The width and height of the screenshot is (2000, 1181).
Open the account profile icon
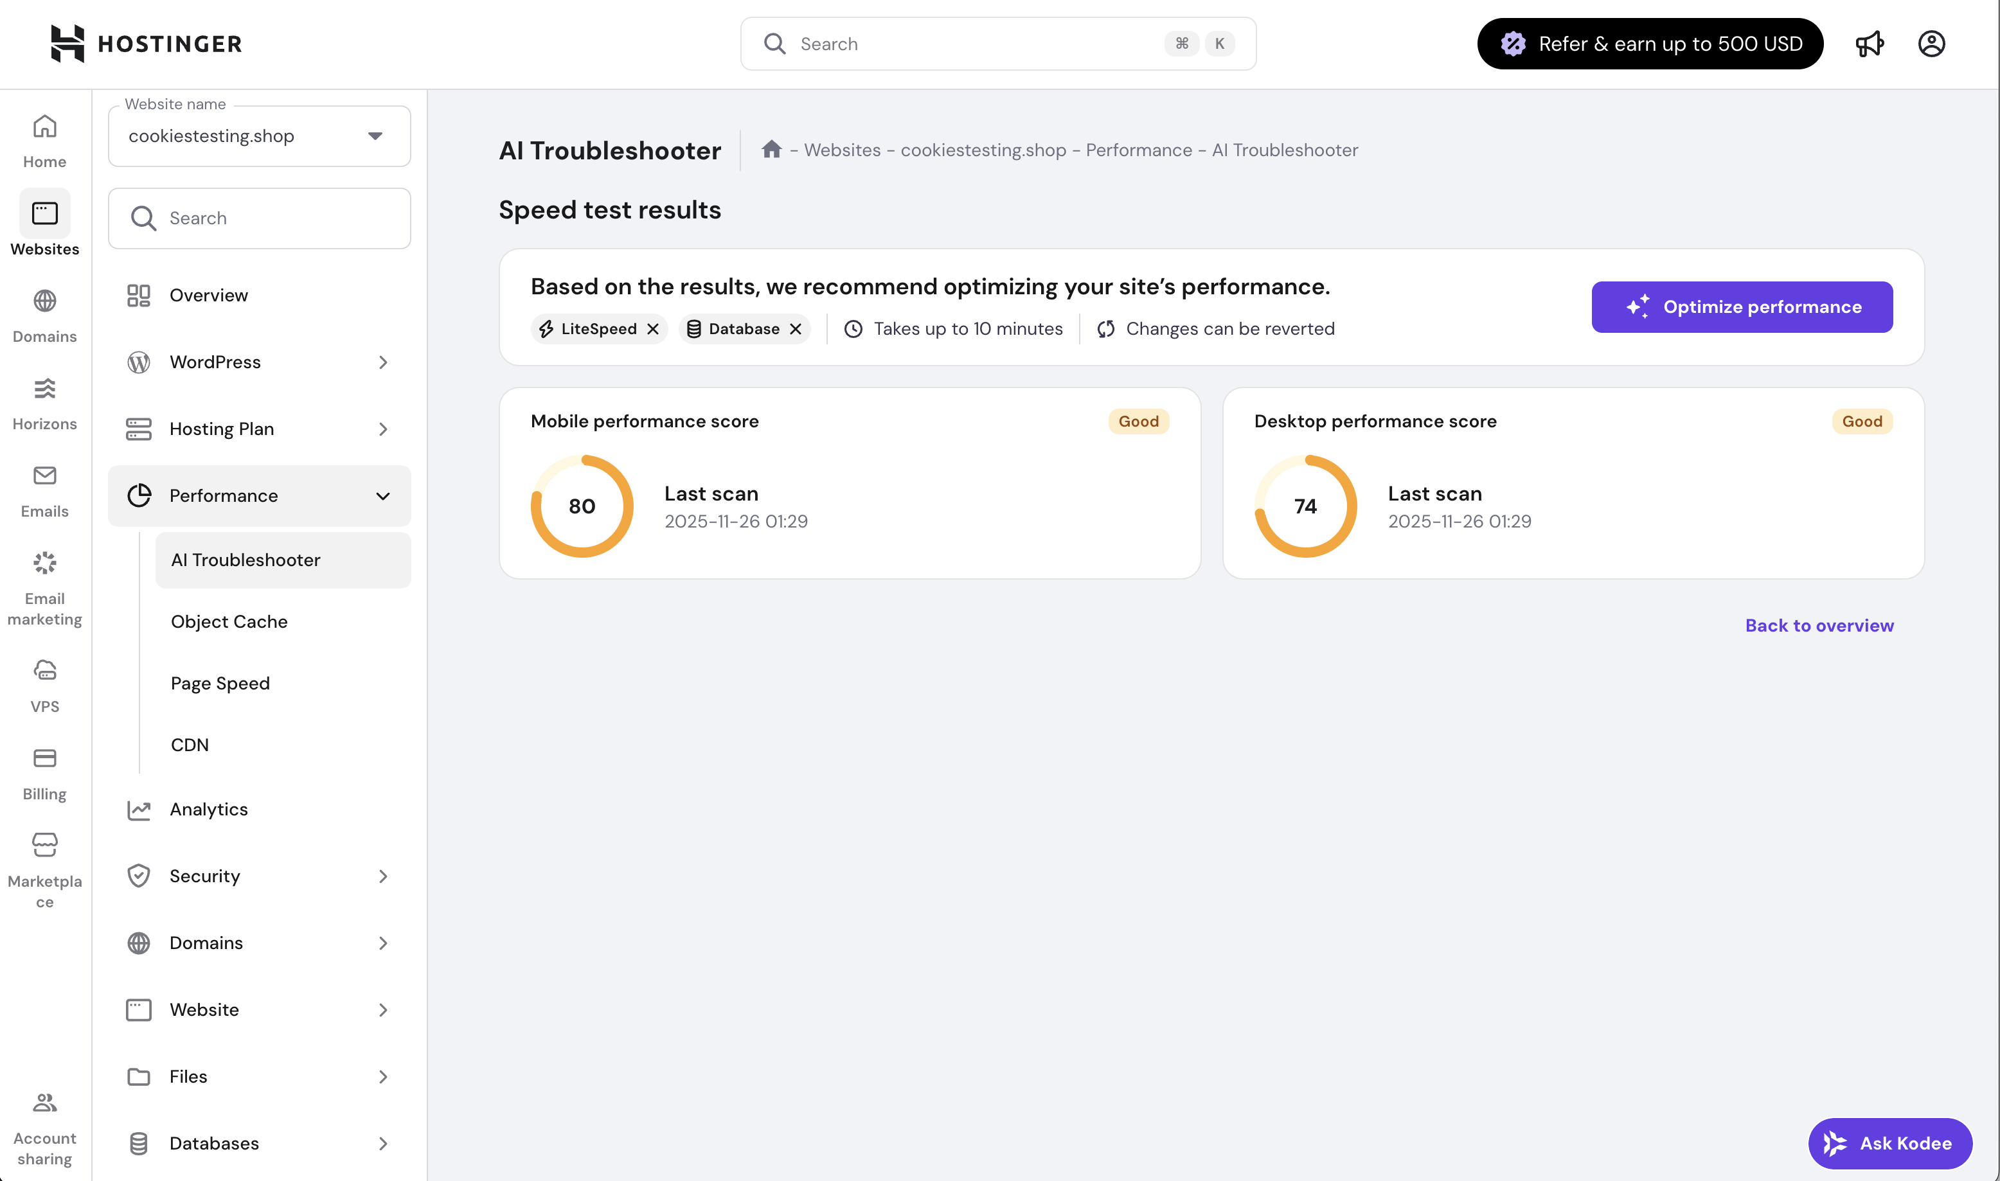tap(1933, 44)
